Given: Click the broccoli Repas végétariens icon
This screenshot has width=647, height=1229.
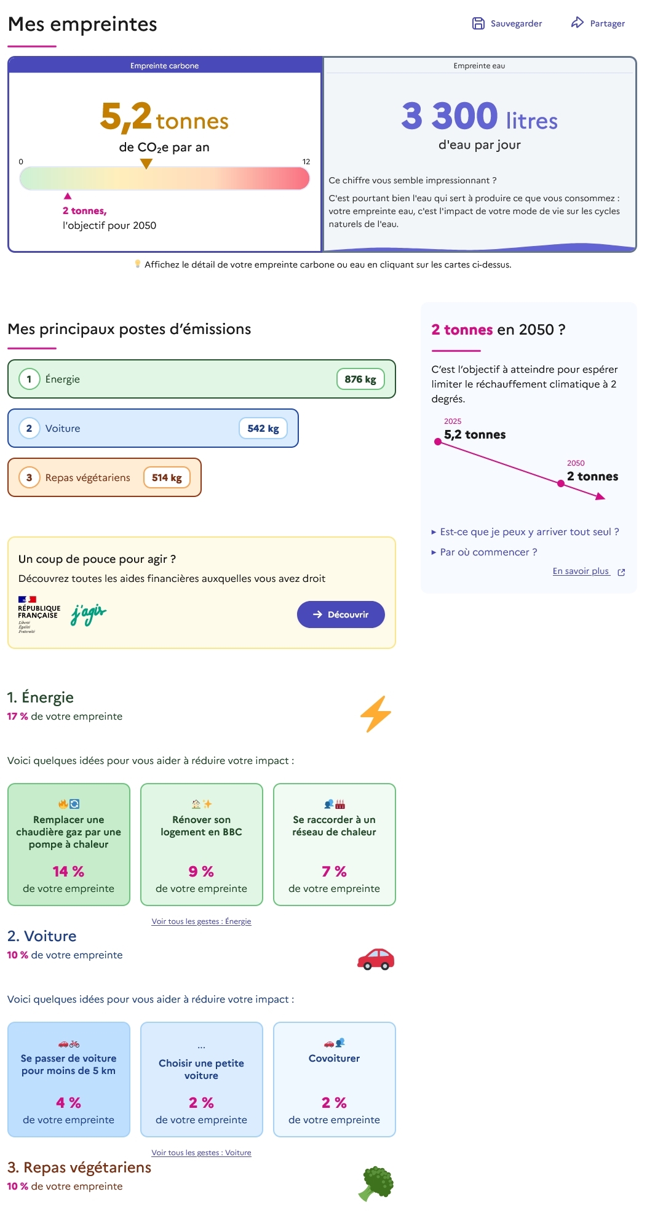Looking at the screenshot, I should click(x=376, y=1183).
